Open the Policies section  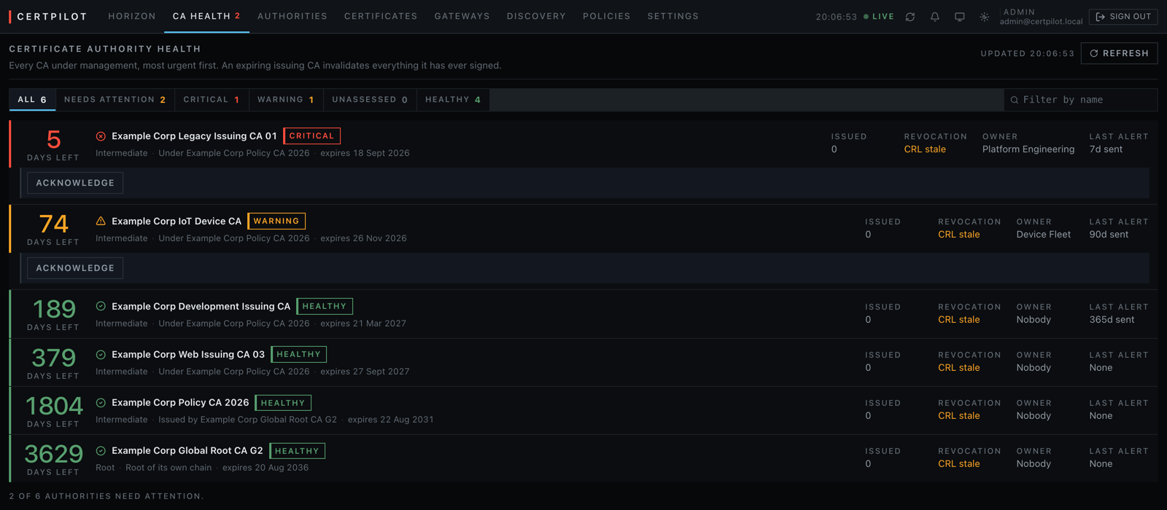[x=607, y=16]
